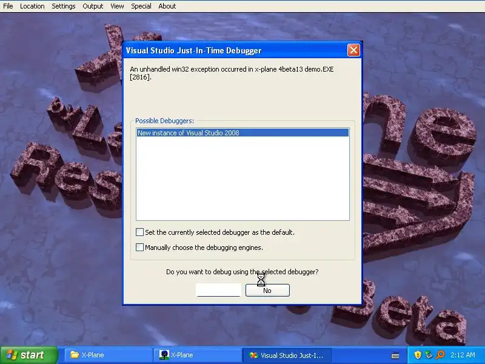This screenshot has height=364, width=485.
Task: Switch to X-Plane folder taskbar window
Action: (109, 355)
